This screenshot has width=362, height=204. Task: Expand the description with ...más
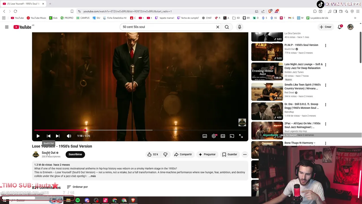92,176
